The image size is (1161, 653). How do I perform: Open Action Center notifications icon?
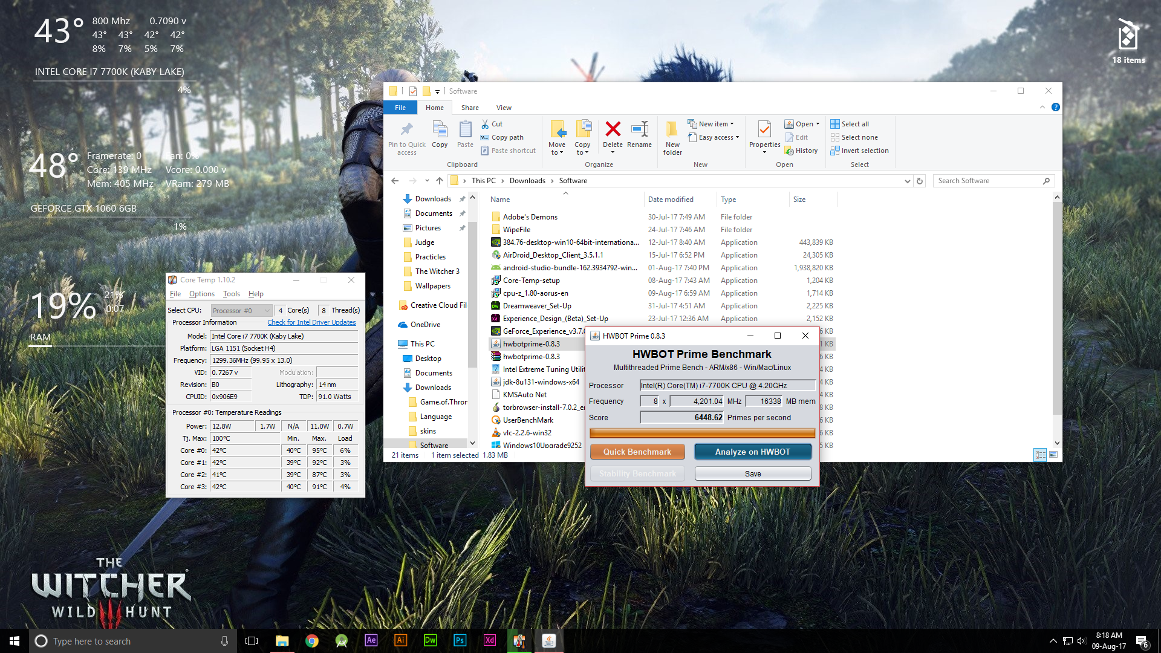1142,641
